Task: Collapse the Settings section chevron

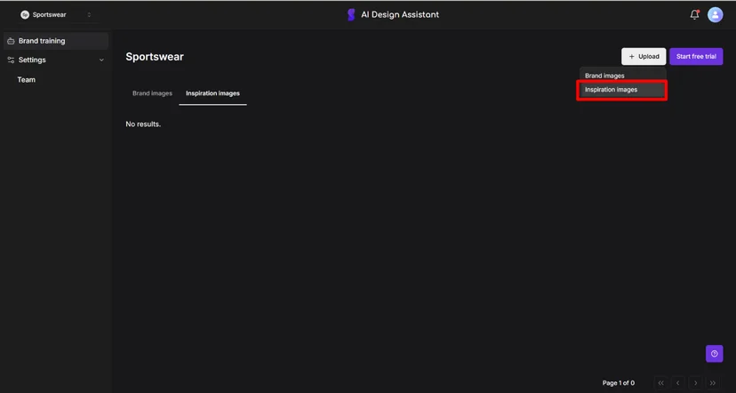Action: pos(101,60)
